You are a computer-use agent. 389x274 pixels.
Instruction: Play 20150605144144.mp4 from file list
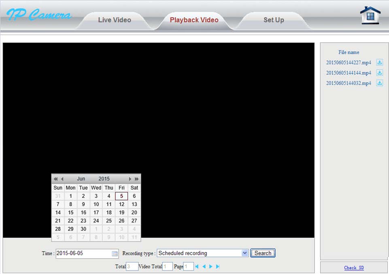[349, 73]
